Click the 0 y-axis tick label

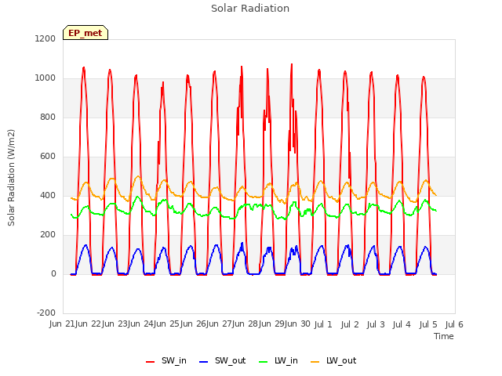pos(54,273)
